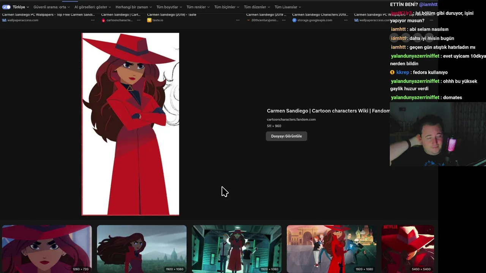This screenshot has width=486, height=273.
Task: Open more options for 20thcenturyjunior result
Action: 284,20
